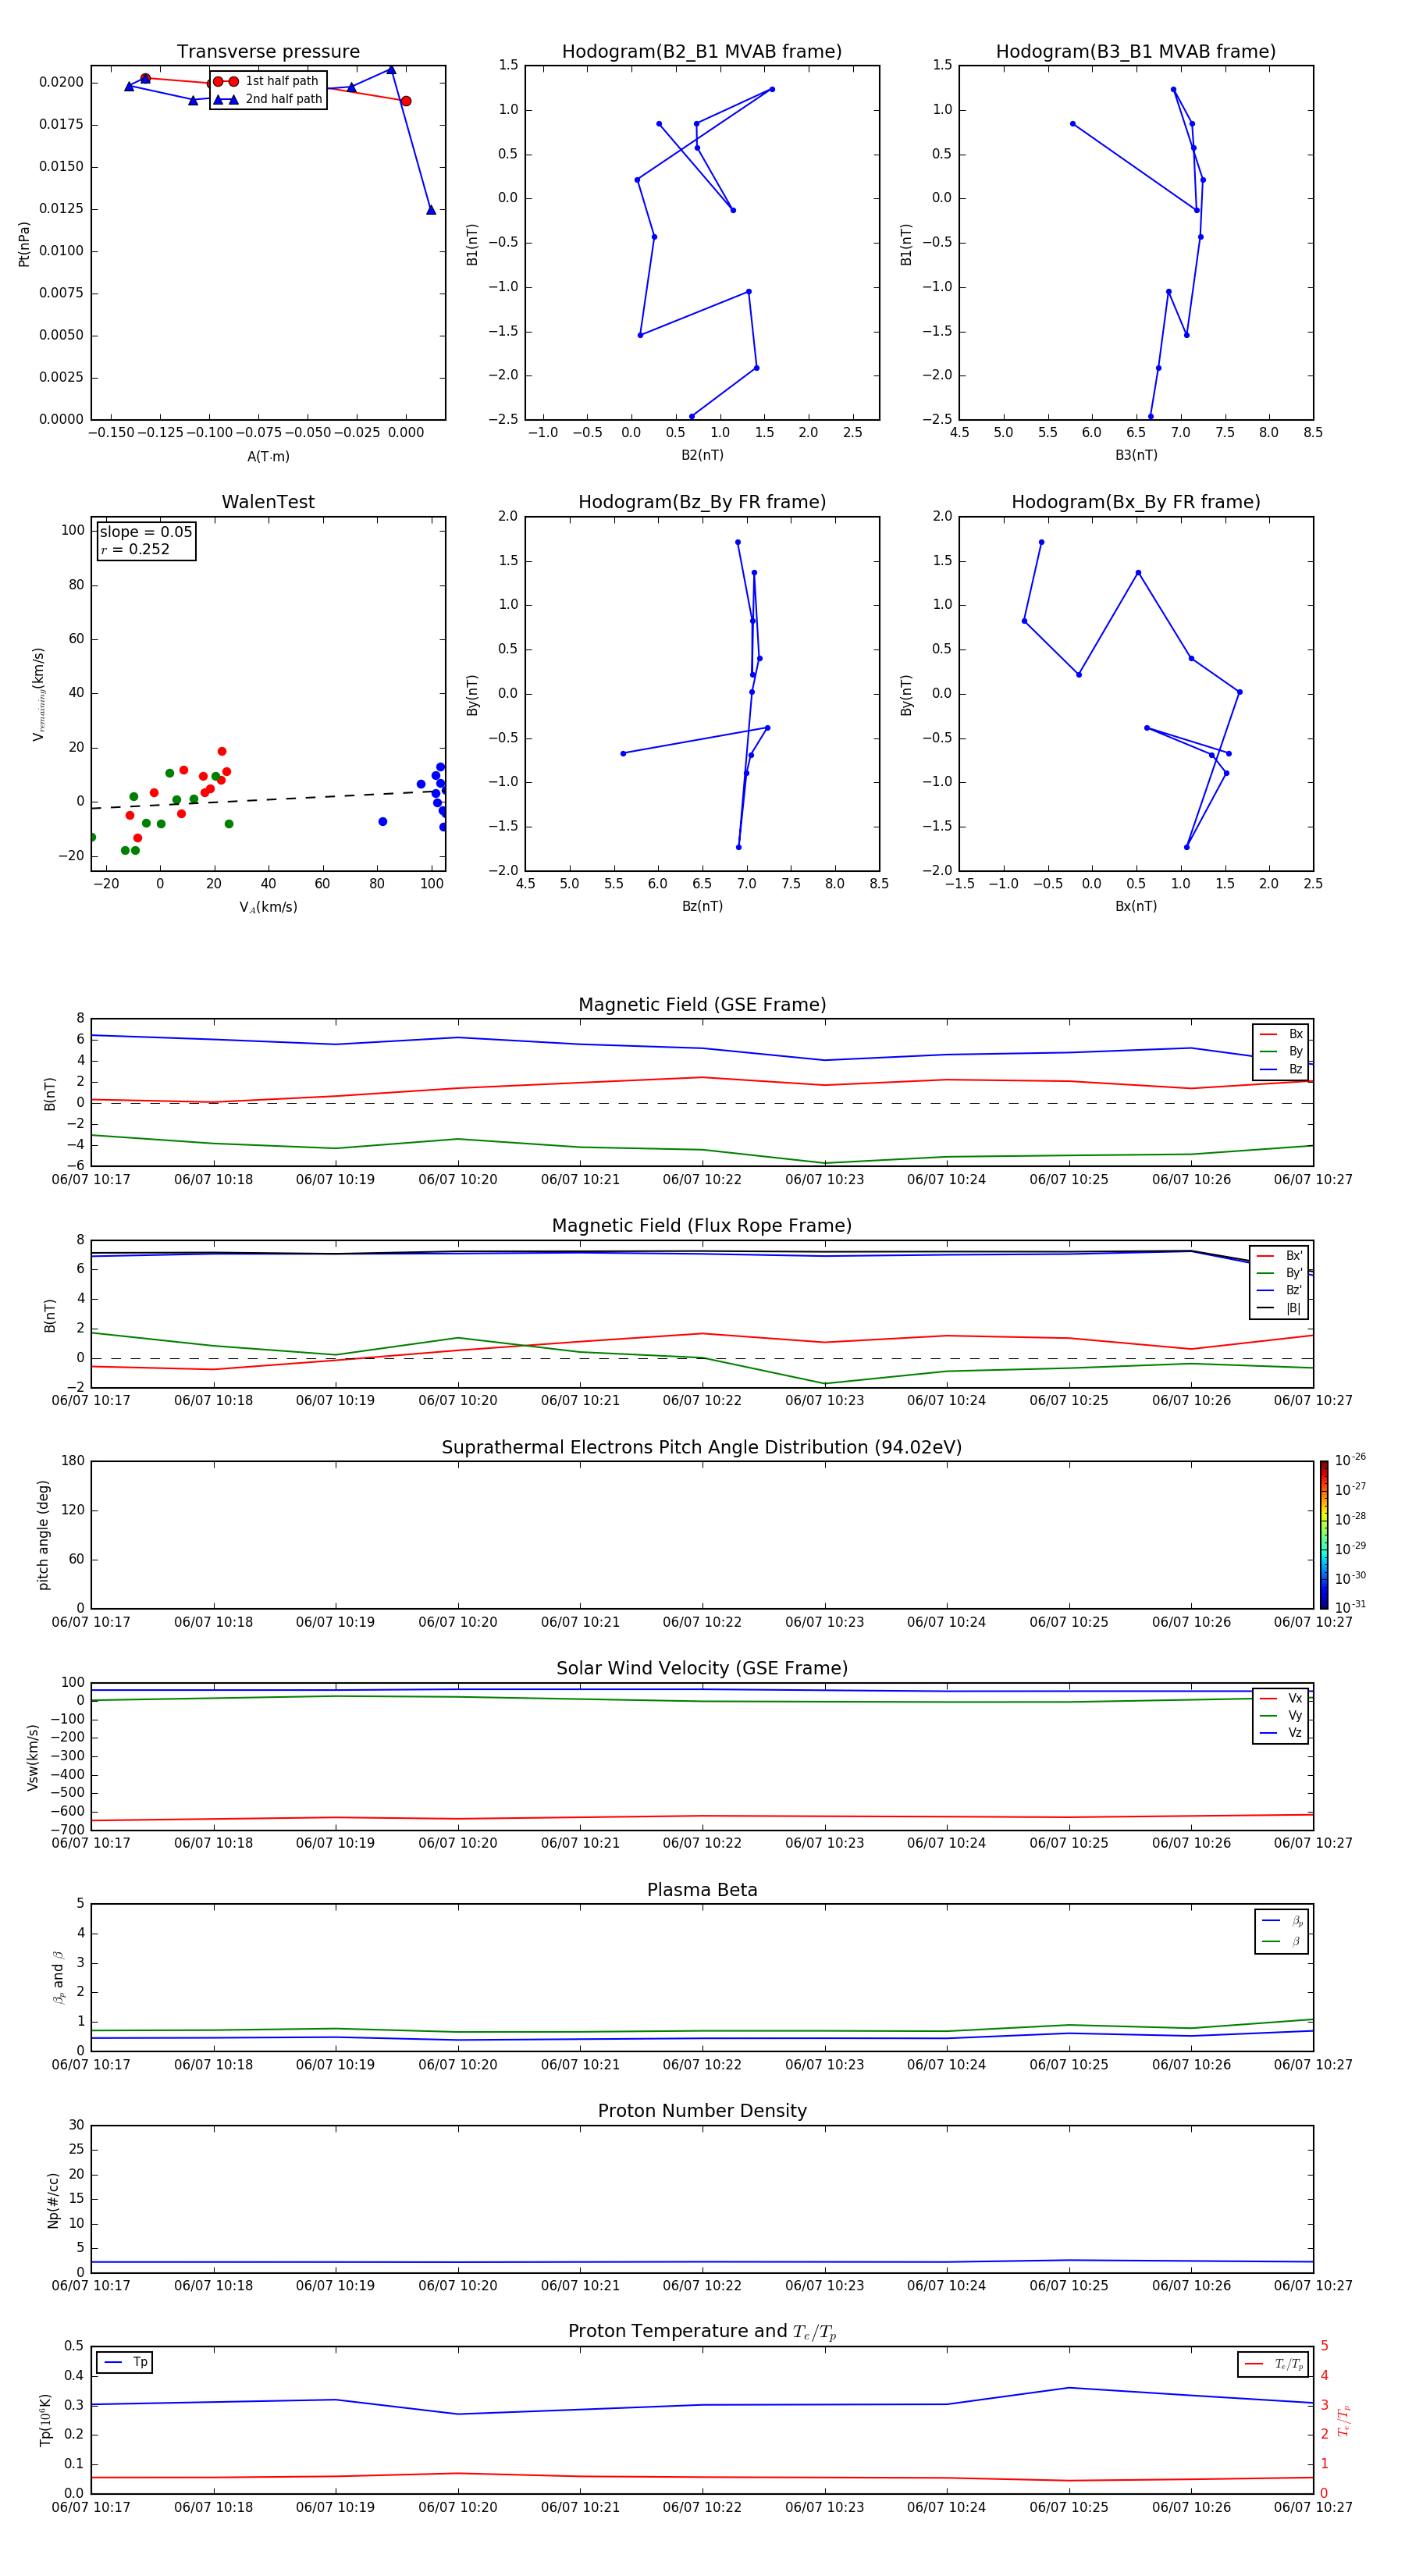Click the "Np(#/cc)" axis label
This screenshot has height=2576, width=1405.
coord(54,2200)
